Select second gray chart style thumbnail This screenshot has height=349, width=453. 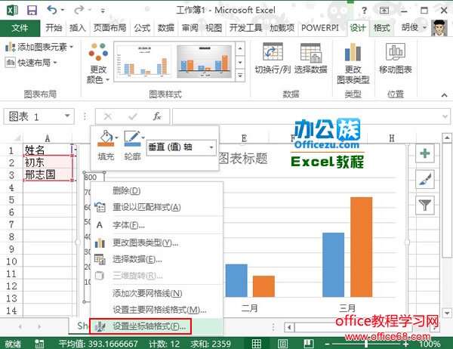pyautogui.click(x=205, y=62)
